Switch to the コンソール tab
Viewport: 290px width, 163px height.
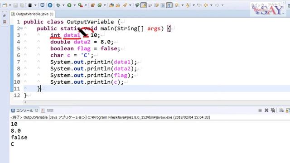pos(24,110)
